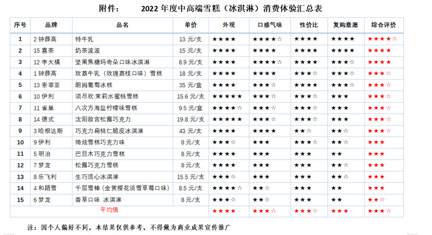Click the 序号 column header

pos(20,25)
